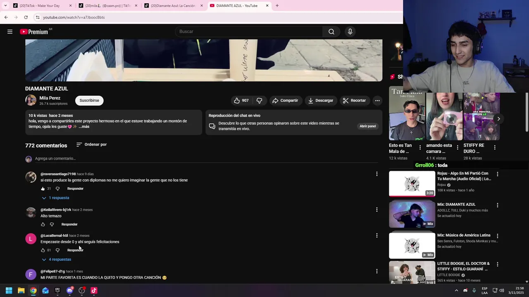Open options menu for raverasantiago7198's comment
The image size is (529, 297).
tap(376, 174)
